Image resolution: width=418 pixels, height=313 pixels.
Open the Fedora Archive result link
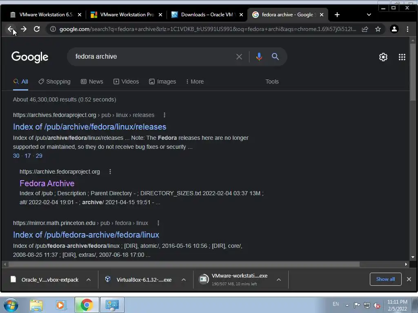tap(47, 183)
